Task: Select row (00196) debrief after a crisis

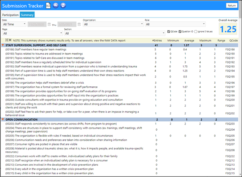Action: point(119,83)
